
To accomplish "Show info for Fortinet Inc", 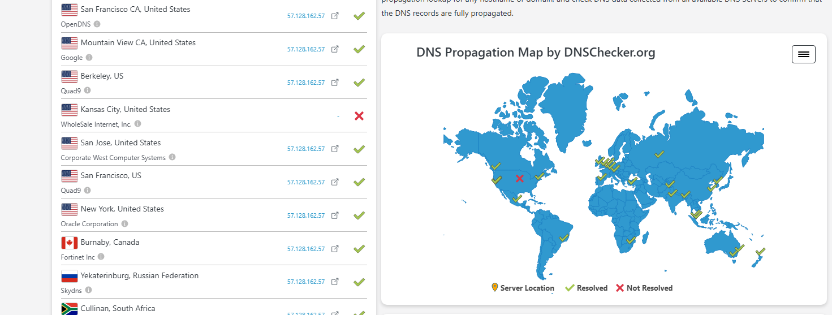I will tap(101, 257).
